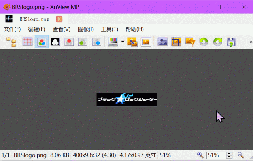Screen dimensions: 253x161
Task: Click the 8.06 KB status entry
Action: coord(60,155)
